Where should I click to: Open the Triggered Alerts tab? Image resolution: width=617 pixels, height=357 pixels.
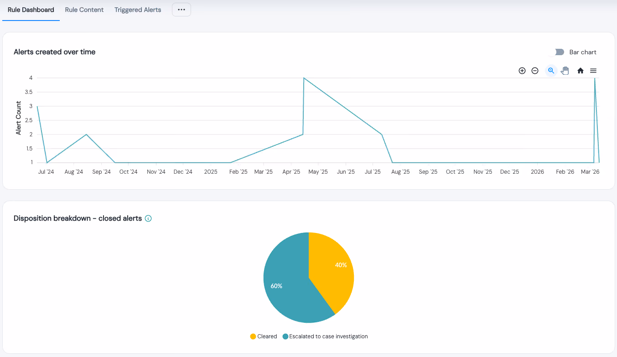pyautogui.click(x=138, y=10)
